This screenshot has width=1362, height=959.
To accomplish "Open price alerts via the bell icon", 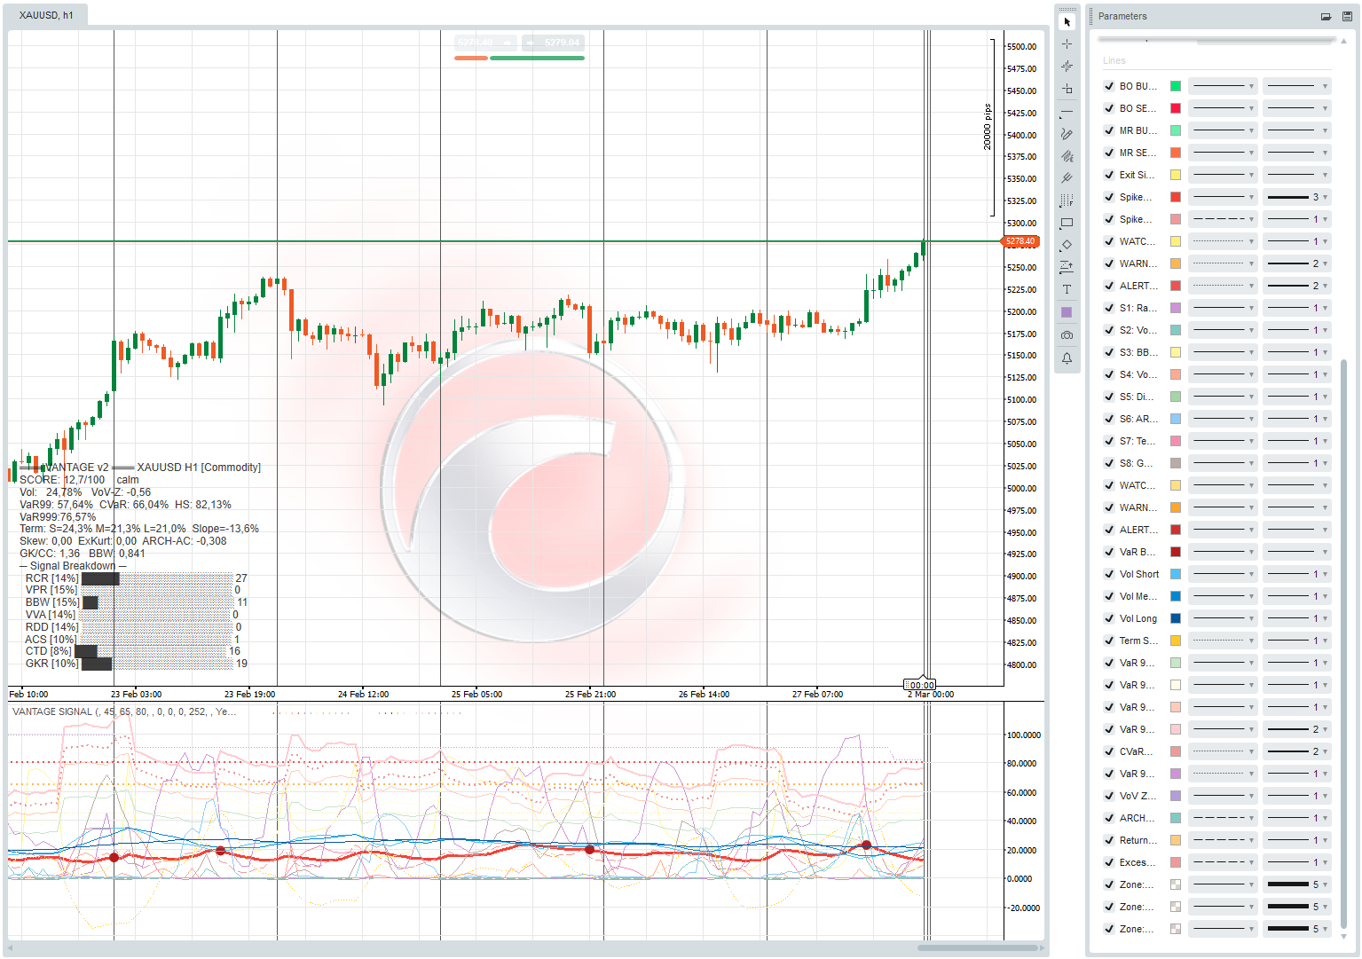I will (1067, 358).
